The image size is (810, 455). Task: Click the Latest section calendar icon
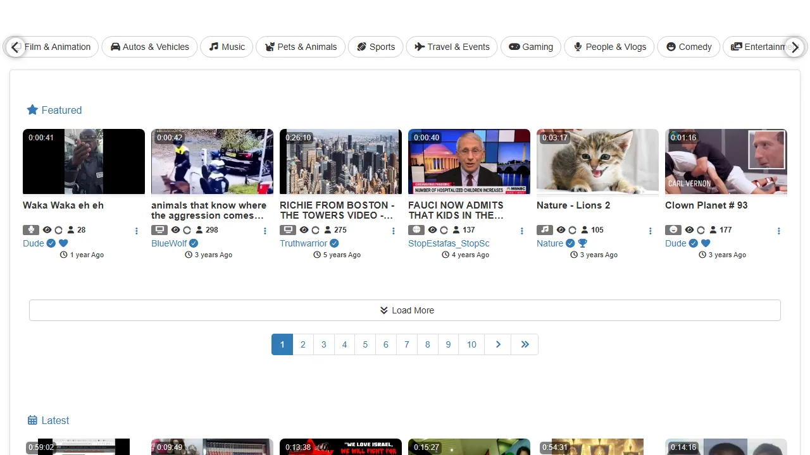[32, 420]
